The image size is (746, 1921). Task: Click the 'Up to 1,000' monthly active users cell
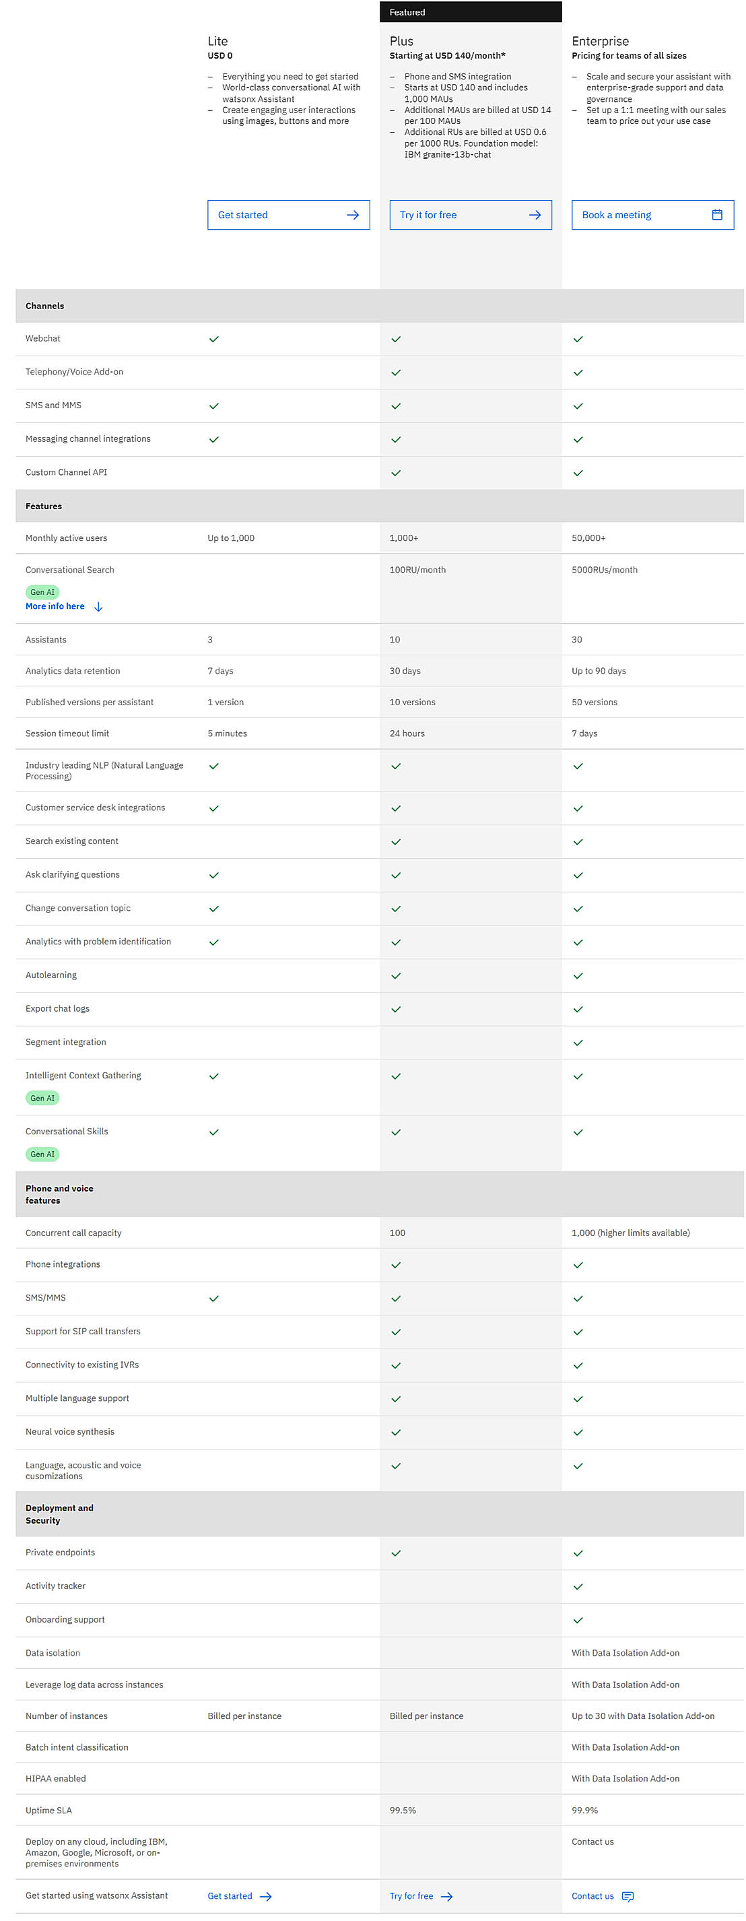coord(231,538)
